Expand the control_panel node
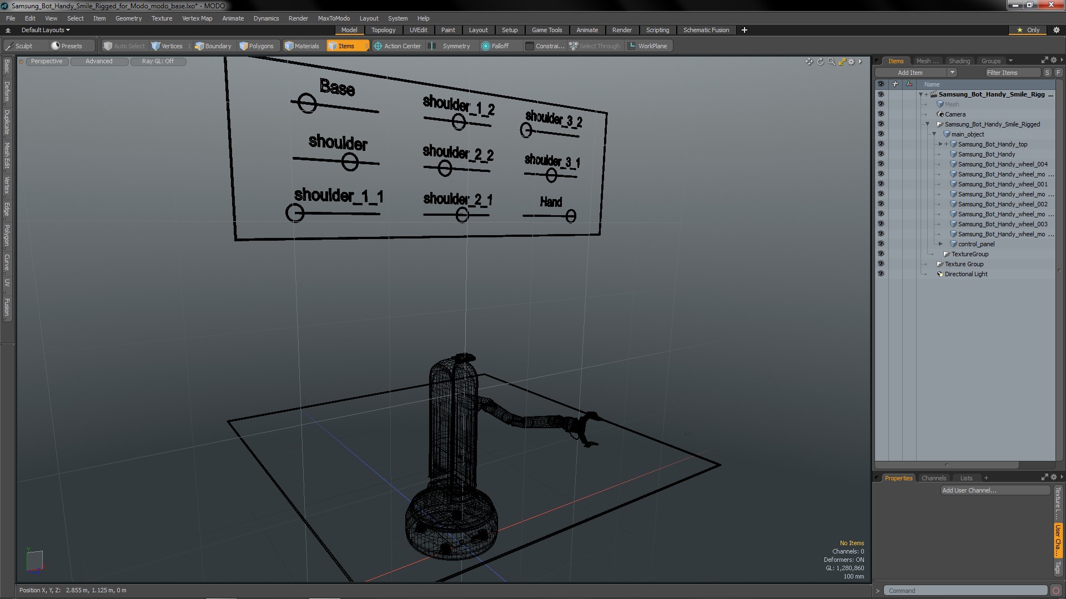The height and width of the screenshot is (599, 1066). point(941,244)
